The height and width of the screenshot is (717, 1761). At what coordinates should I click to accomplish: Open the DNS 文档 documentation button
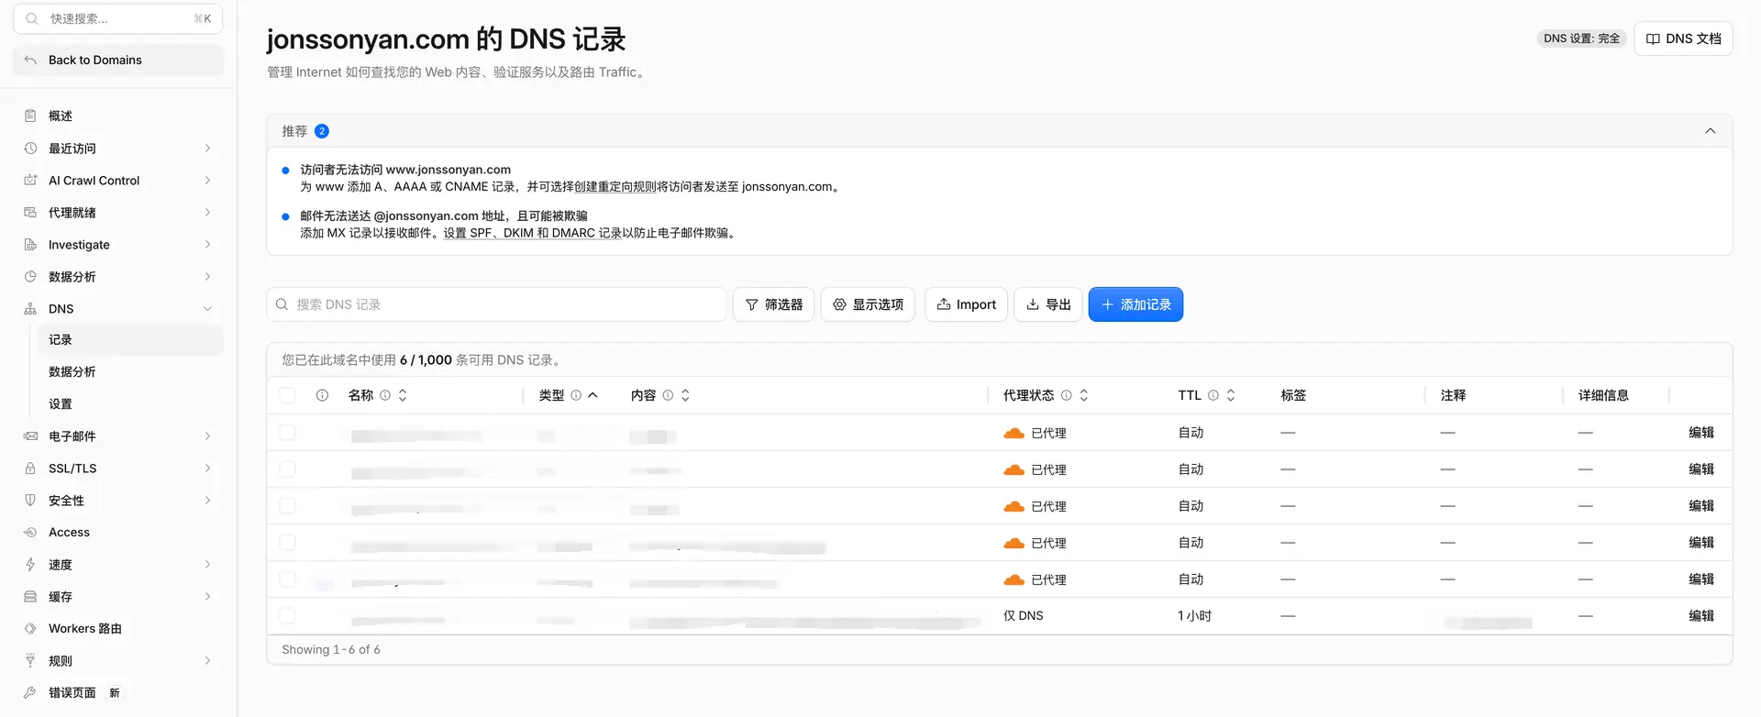(1683, 39)
